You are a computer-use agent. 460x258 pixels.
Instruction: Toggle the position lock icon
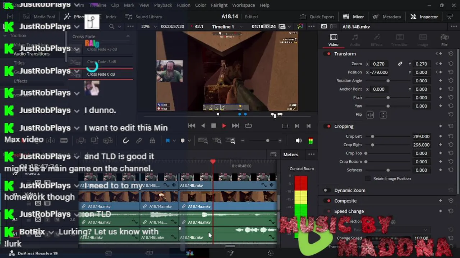(x=152, y=141)
